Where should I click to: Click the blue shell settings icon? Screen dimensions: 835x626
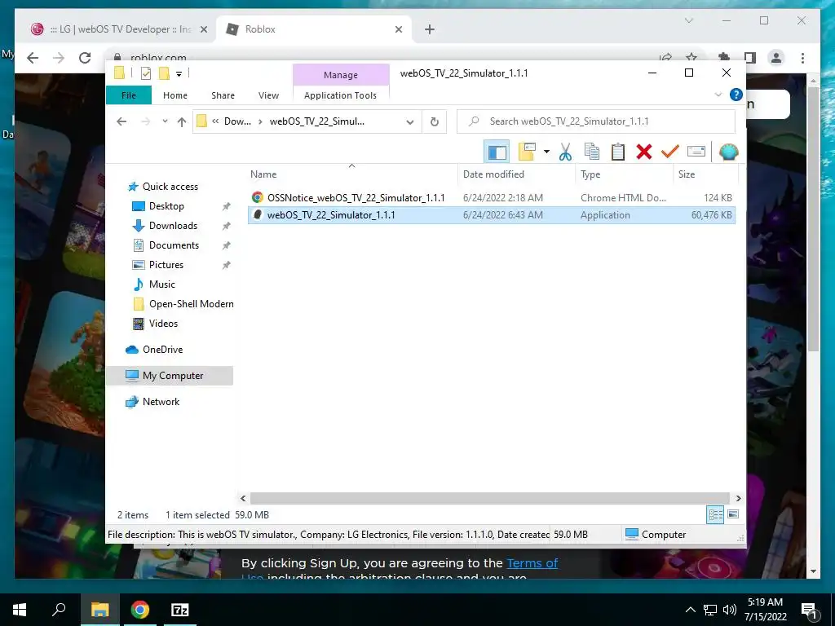(728, 152)
